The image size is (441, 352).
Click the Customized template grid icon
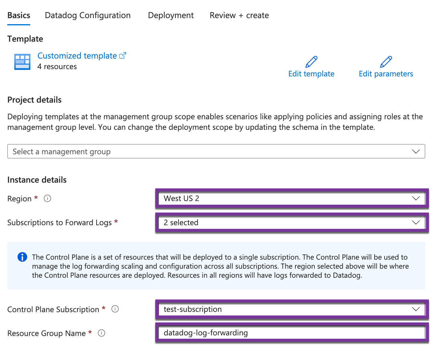coord(22,62)
